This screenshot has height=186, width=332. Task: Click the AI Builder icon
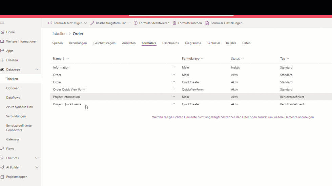tap(2, 167)
